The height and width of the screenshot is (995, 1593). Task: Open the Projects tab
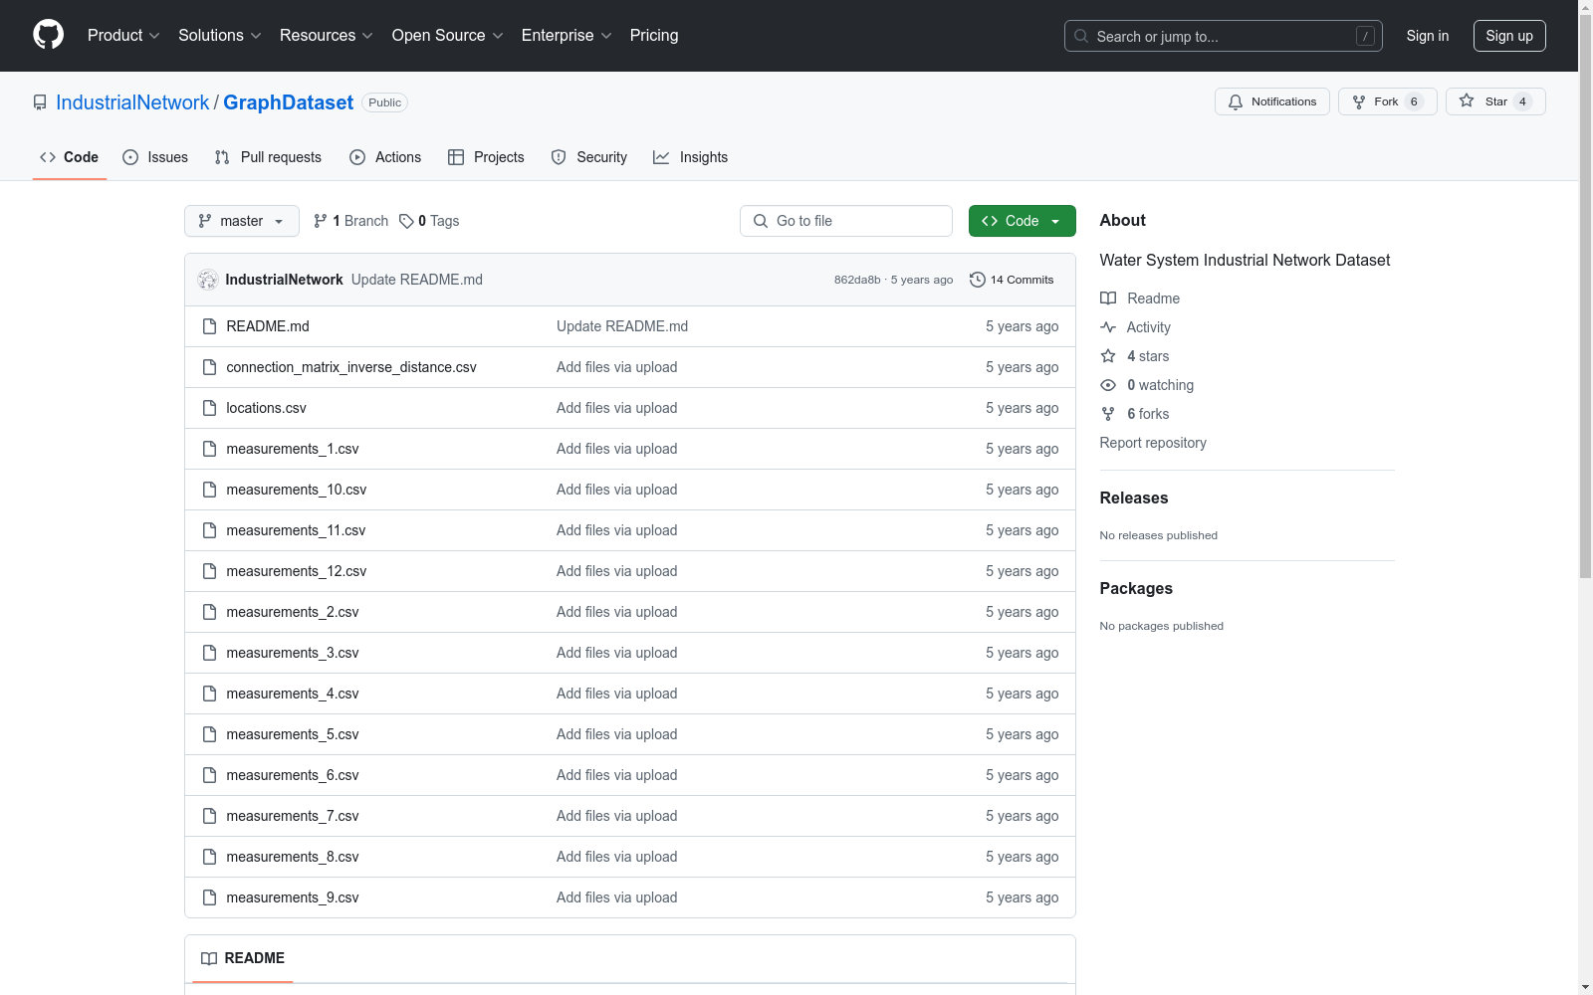(x=486, y=157)
